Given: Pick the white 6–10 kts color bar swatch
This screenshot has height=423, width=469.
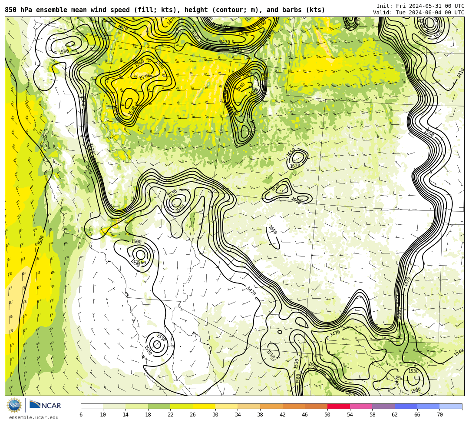Looking at the screenshot, I should click(x=92, y=406).
